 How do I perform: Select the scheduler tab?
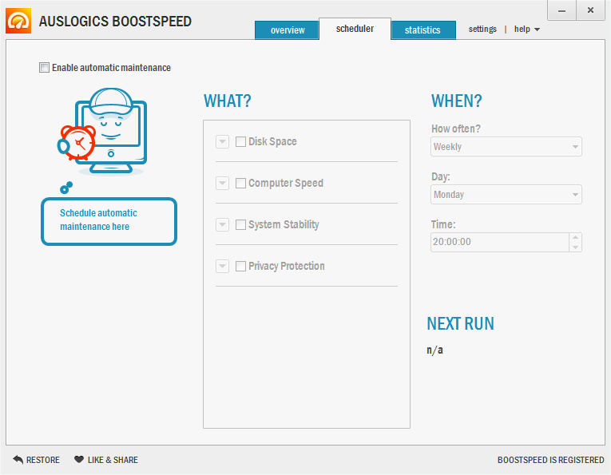tap(355, 29)
